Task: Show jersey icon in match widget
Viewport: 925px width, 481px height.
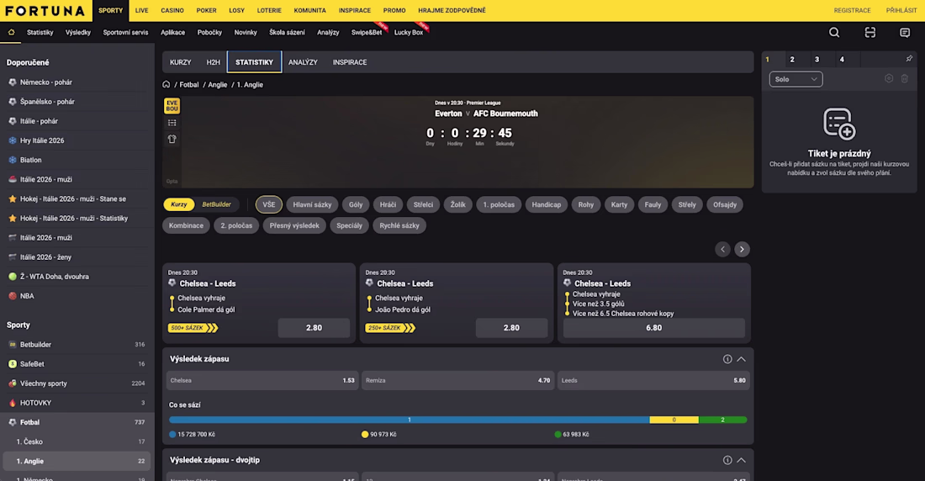Action: (172, 140)
